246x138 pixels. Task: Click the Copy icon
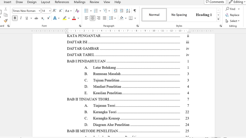tap(6, 15)
